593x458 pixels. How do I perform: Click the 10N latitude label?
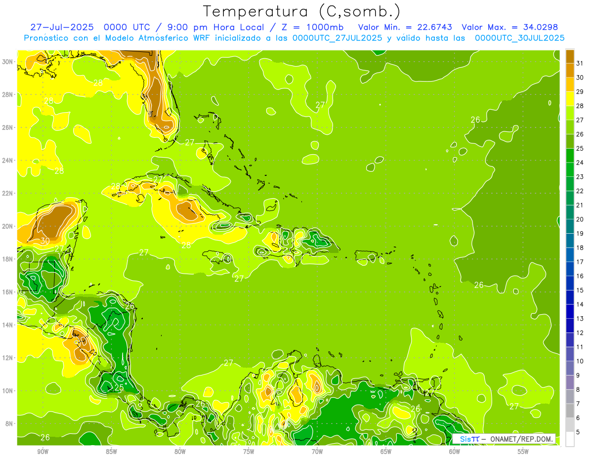[8, 390]
